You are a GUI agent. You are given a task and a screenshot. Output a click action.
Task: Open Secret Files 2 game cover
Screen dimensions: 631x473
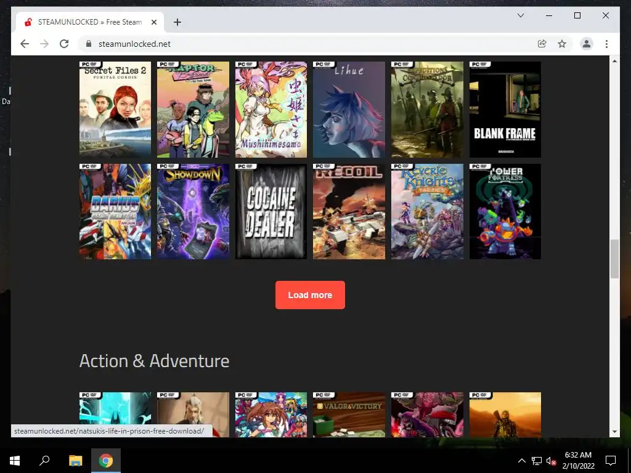click(x=115, y=110)
